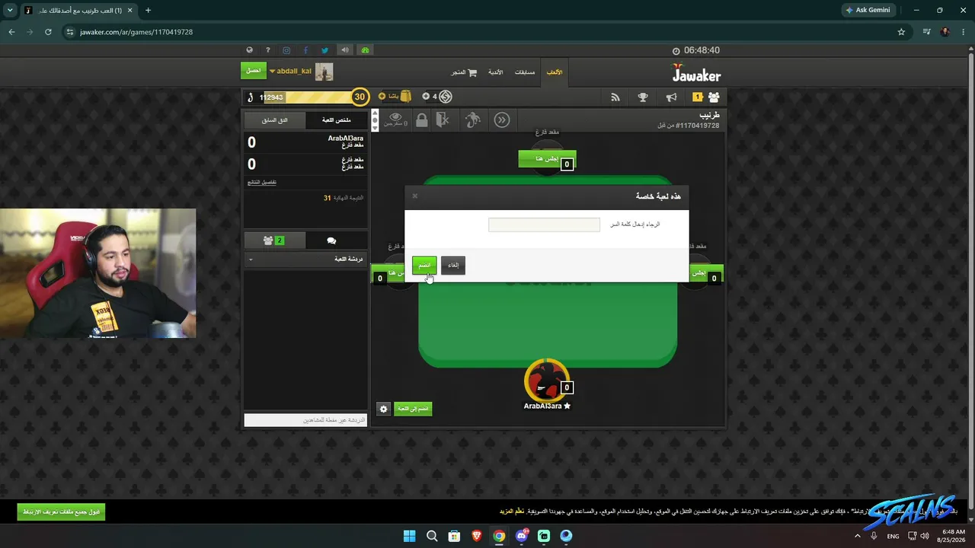Show hidden system tray icons chevron
The image size is (975, 548).
coord(857,536)
